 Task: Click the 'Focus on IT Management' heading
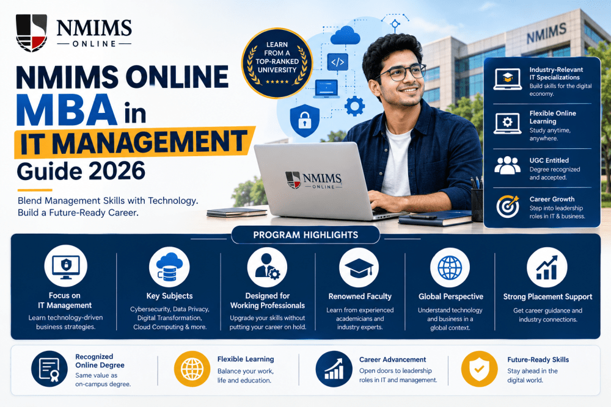click(x=65, y=300)
